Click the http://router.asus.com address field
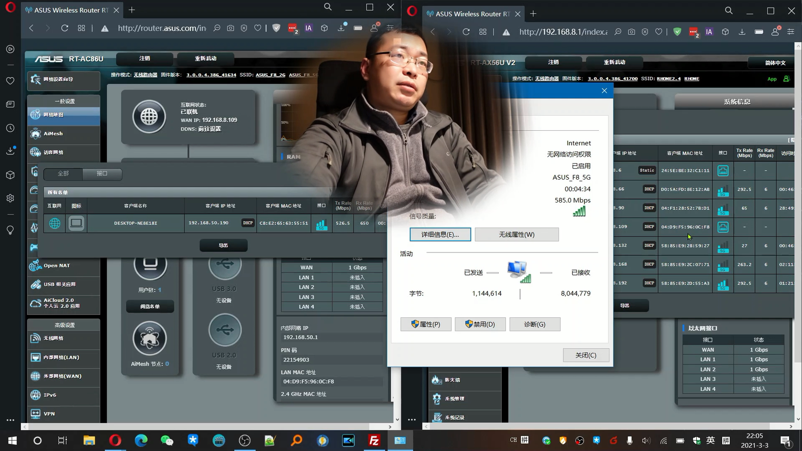The height and width of the screenshot is (451, 802). 162,28
